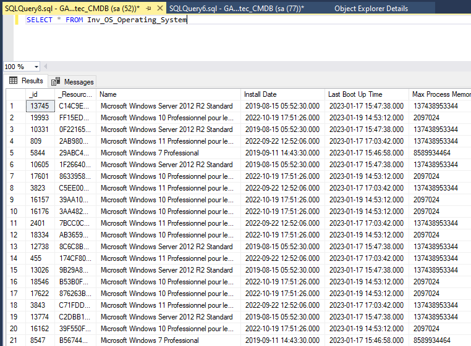This screenshot has height=346, width=471.
Task: Click the Messages tab icon
Action: (56, 81)
